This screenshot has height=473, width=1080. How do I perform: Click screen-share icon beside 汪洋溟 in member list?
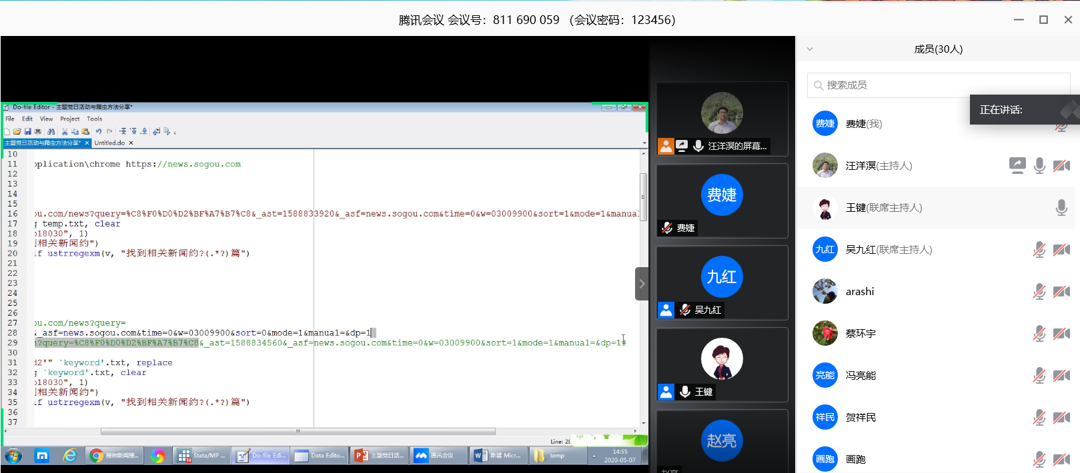click(x=1017, y=165)
